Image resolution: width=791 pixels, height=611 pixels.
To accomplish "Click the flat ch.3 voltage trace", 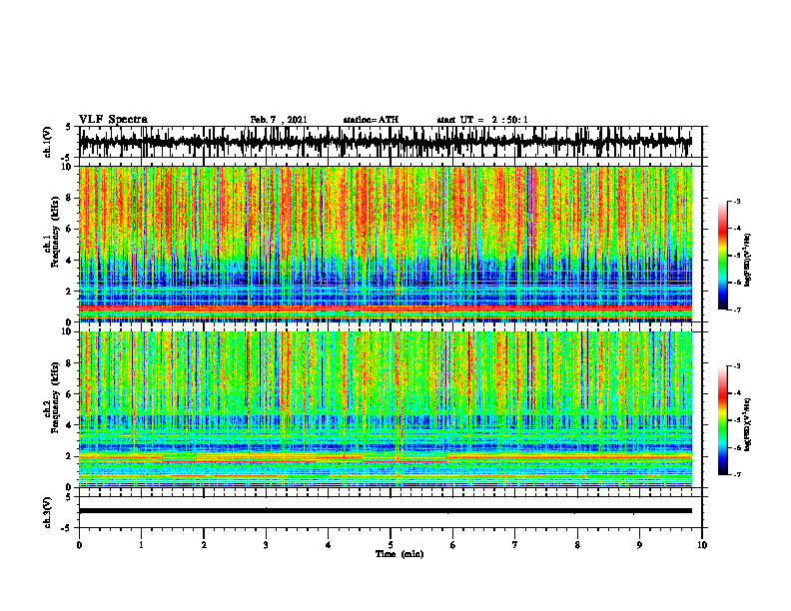I will pyautogui.click(x=385, y=511).
